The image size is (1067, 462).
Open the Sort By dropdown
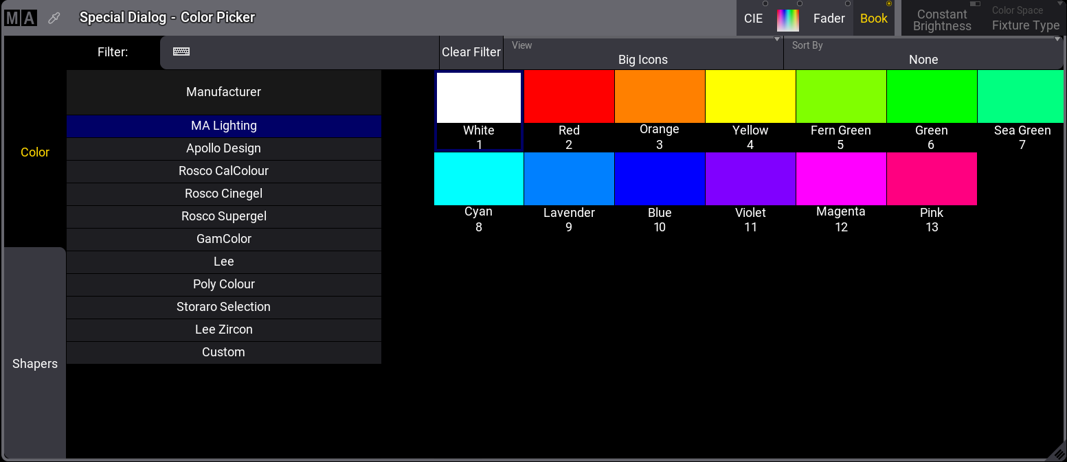point(923,53)
